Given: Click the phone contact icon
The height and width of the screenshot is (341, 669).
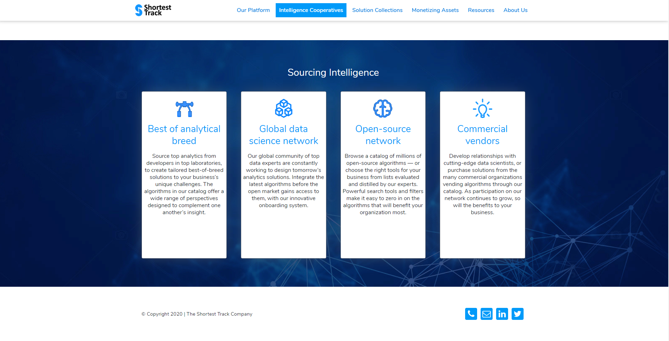Looking at the screenshot, I should click(471, 314).
